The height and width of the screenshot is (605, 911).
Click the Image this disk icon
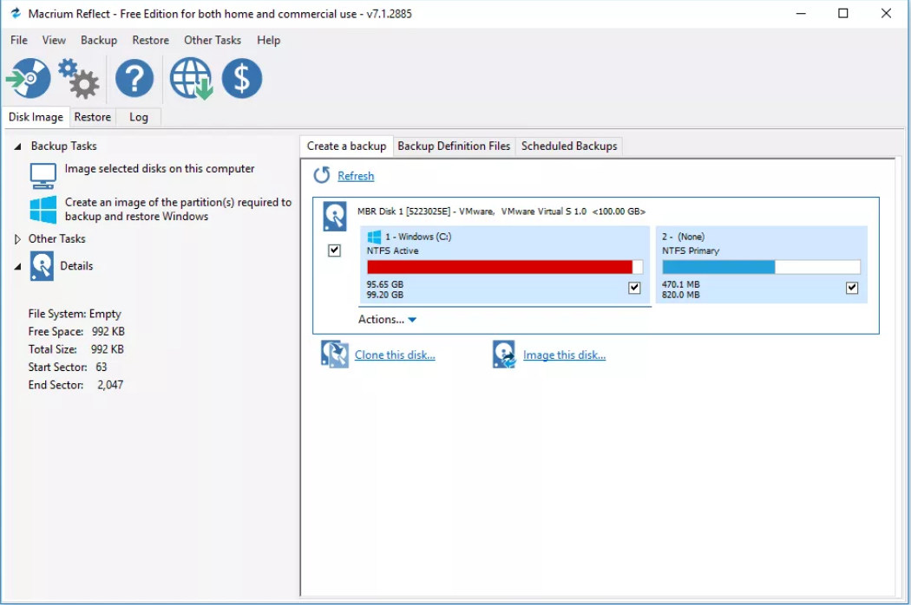[x=504, y=355]
